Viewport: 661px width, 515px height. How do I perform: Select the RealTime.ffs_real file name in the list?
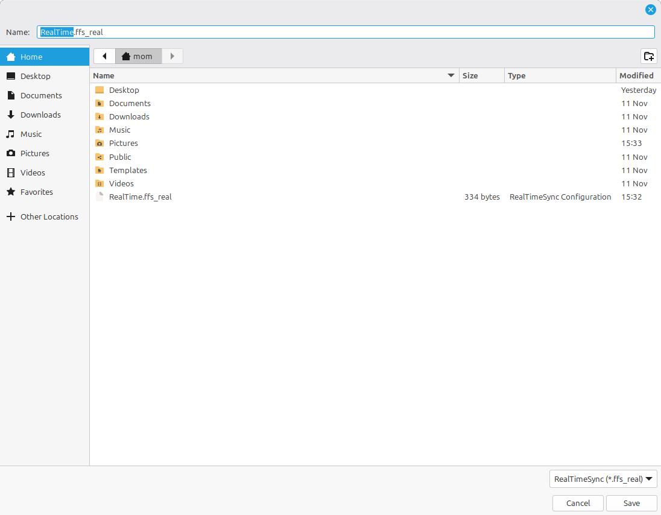141,197
